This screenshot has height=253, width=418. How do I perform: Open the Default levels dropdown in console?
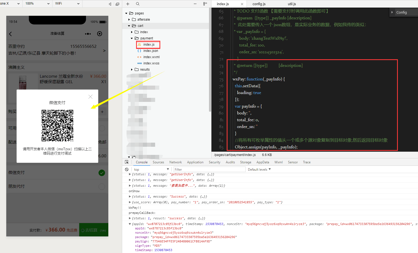coord(259,169)
